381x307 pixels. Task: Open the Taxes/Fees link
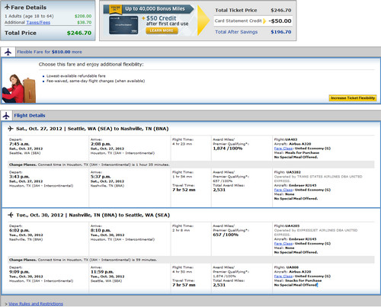coord(38,22)
